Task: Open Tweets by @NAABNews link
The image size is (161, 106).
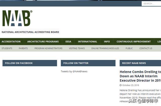Action: click(x=74, y=72)
